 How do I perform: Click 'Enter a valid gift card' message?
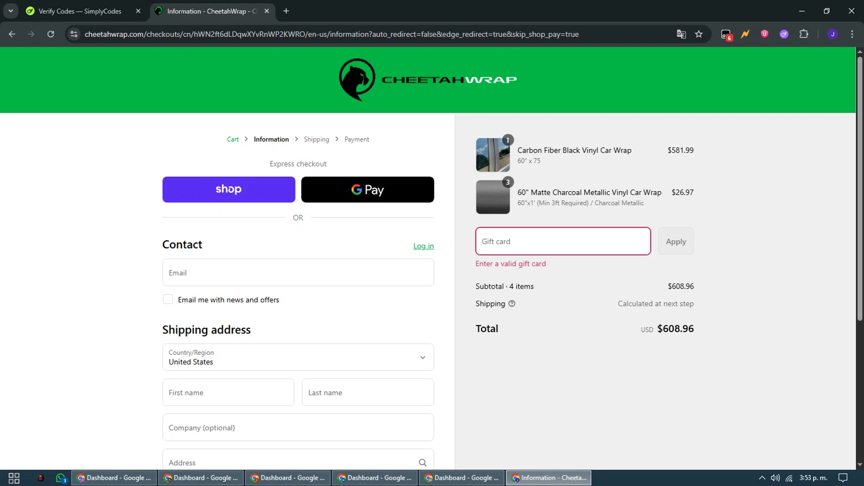pyautogui.click(x=511, y=264)
